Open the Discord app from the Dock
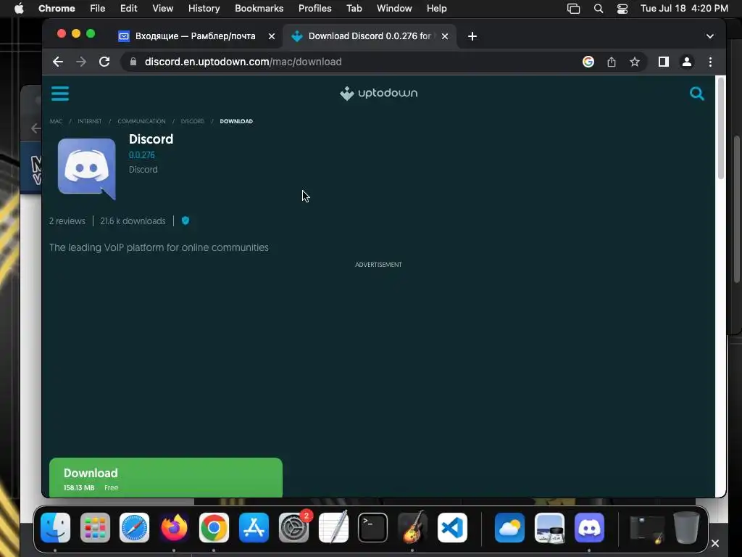 coord(589,527)
